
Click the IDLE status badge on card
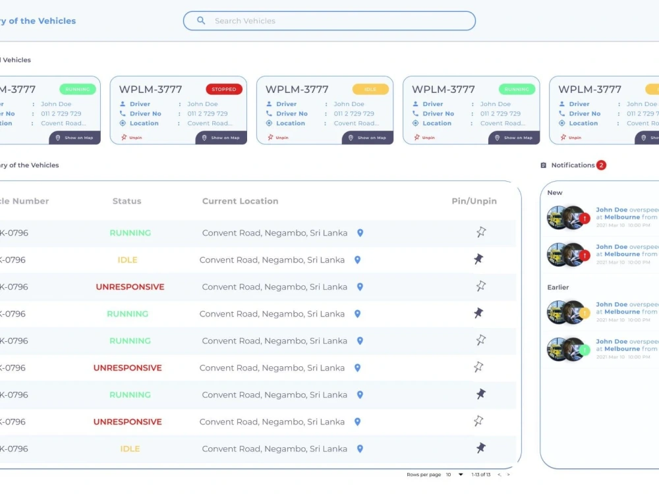click(370, 89)
